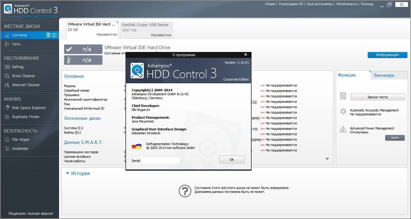411x219 pixels.
Task: Click the Ashampoo HDD Control logo top-left
Action: [x=8, y=9]
